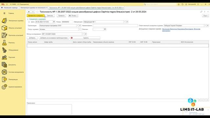Close the Токсичность document tab

(x=123, y=8)
